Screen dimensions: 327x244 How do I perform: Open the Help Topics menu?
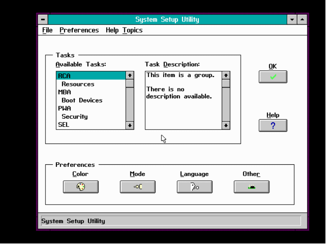point(124,30)
